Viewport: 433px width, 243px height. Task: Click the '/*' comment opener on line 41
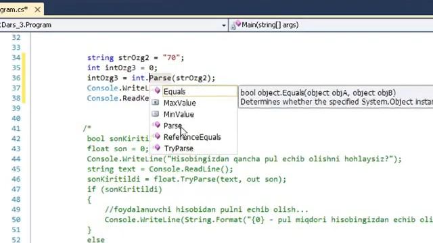coord(87,128)
